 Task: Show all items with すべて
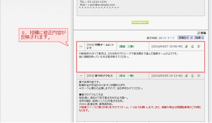tap(171, 38)
